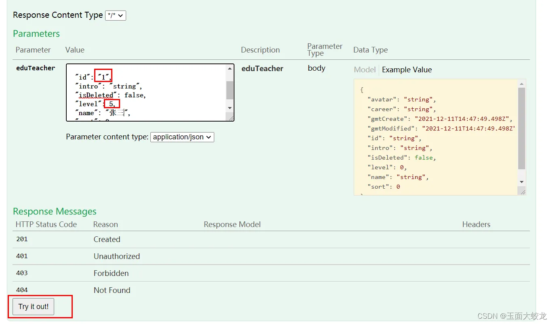
Task: Click the eduTeacher textarea resize handle
Action: click(x=230, y=118)
